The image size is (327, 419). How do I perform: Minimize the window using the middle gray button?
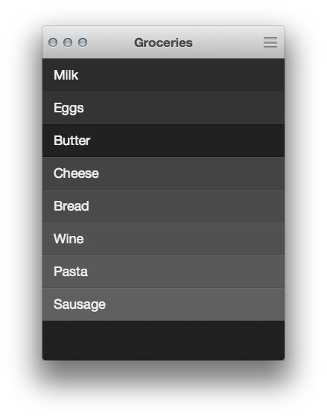[68, 42]
